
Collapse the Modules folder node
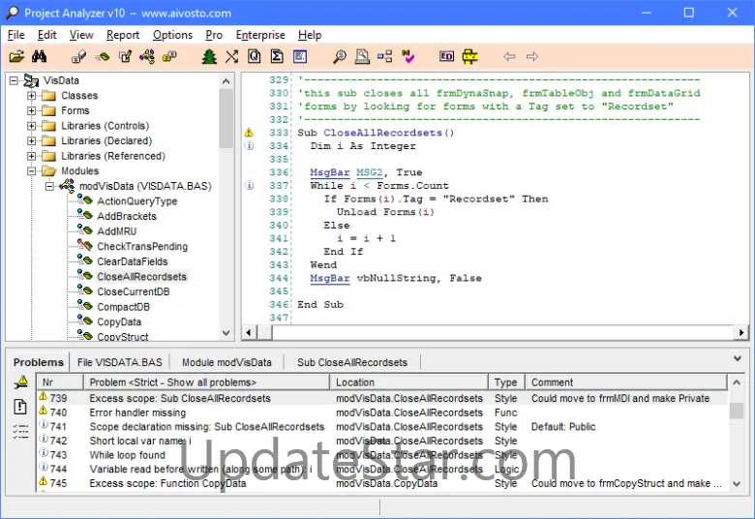[32, 171]
